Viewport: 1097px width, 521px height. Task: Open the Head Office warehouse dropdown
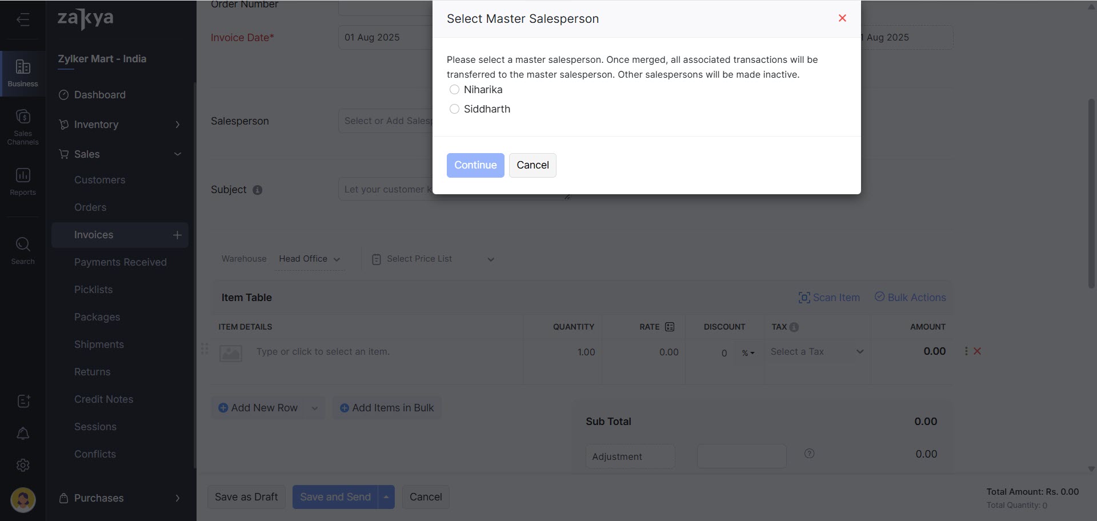point(309,259)
